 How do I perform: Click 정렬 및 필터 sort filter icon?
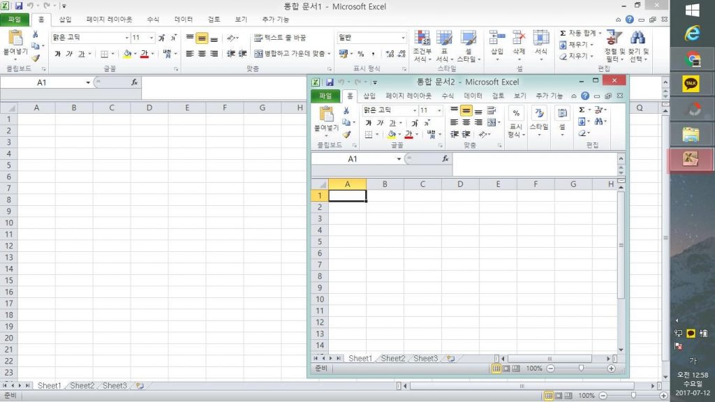(614, 38)
